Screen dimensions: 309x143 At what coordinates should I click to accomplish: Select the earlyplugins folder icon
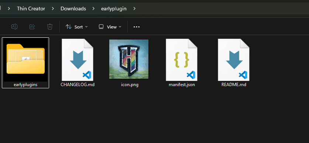(25, 59)
